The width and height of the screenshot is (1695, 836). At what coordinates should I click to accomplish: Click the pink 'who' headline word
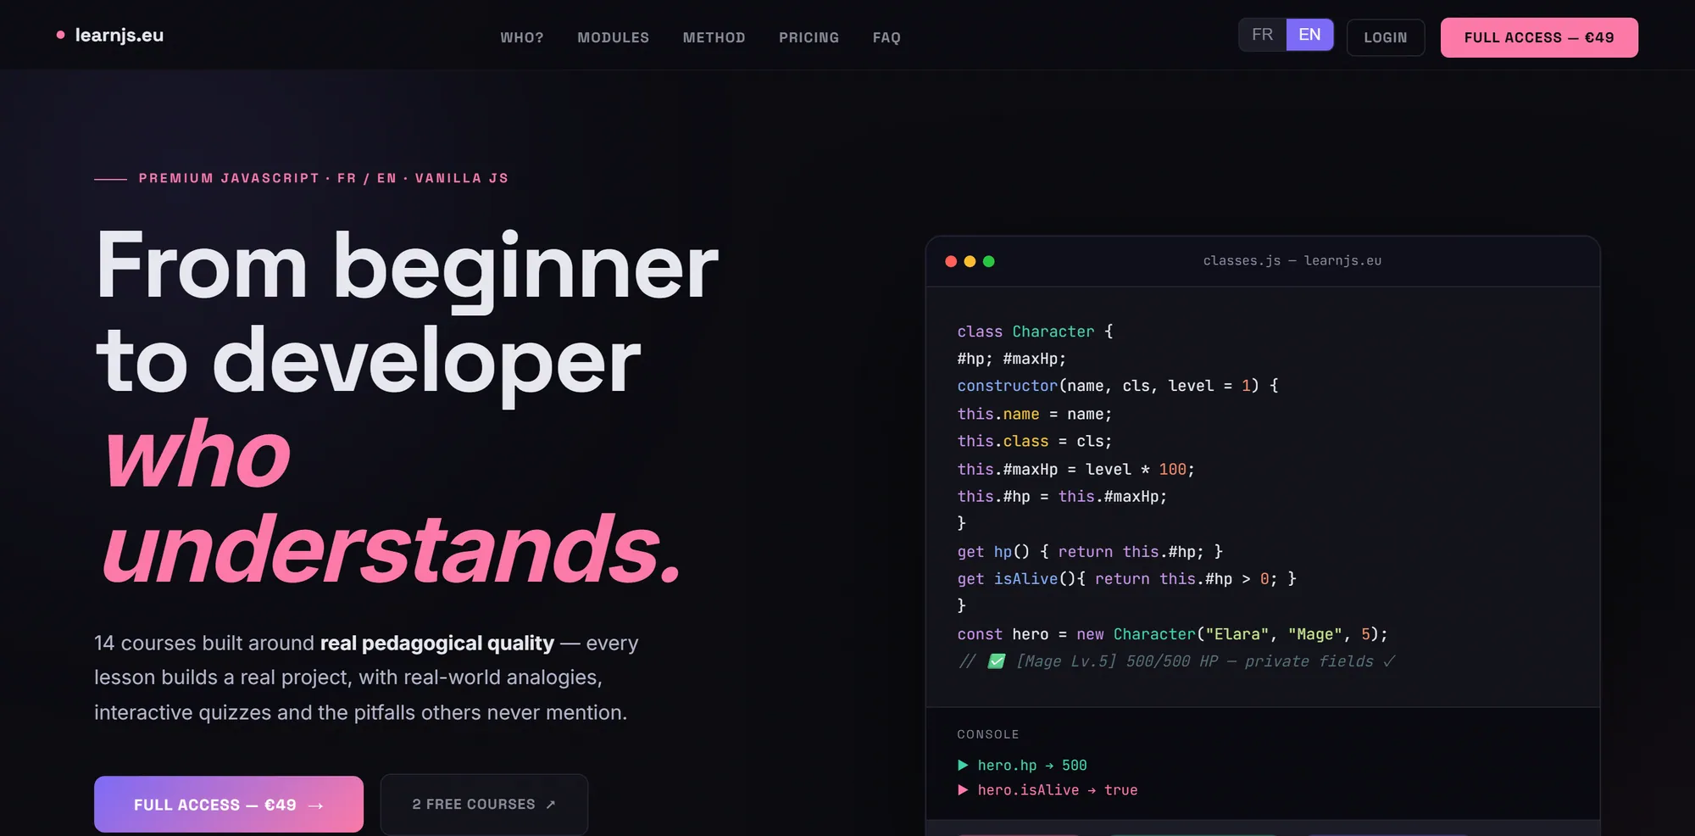pos(197,455)
